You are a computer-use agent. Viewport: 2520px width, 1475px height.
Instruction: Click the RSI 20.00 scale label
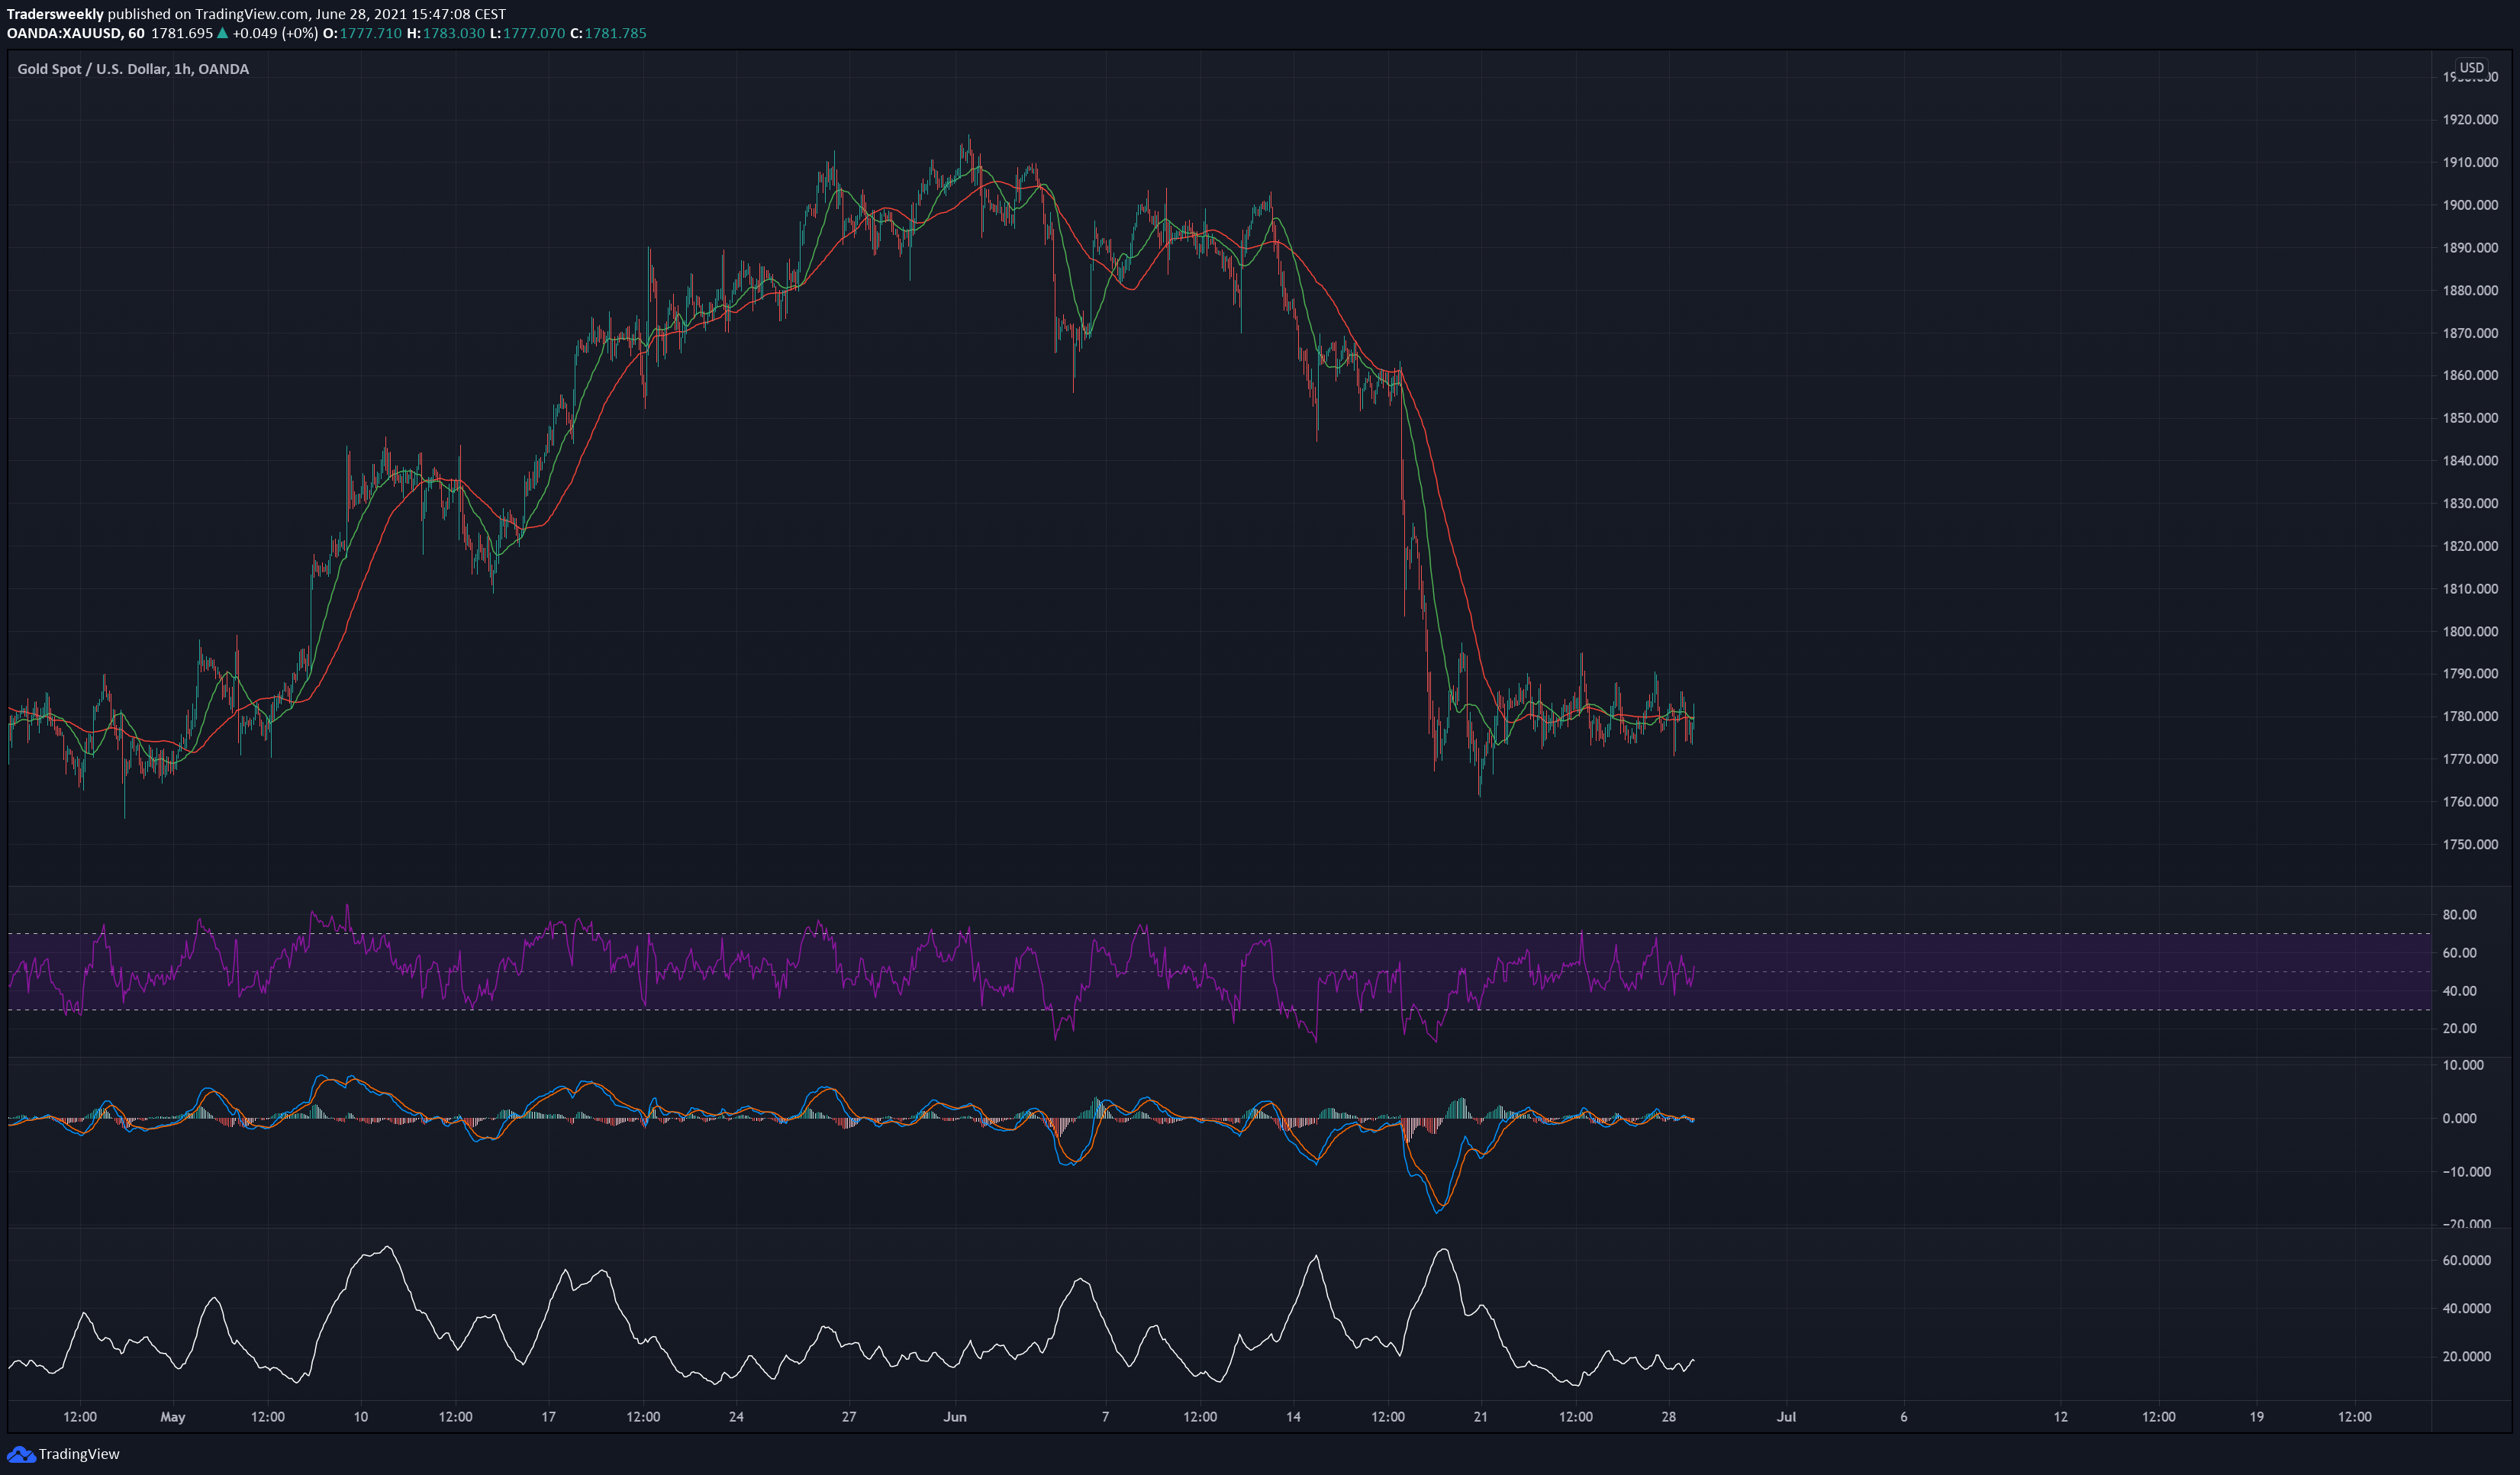point(2459,1029)
